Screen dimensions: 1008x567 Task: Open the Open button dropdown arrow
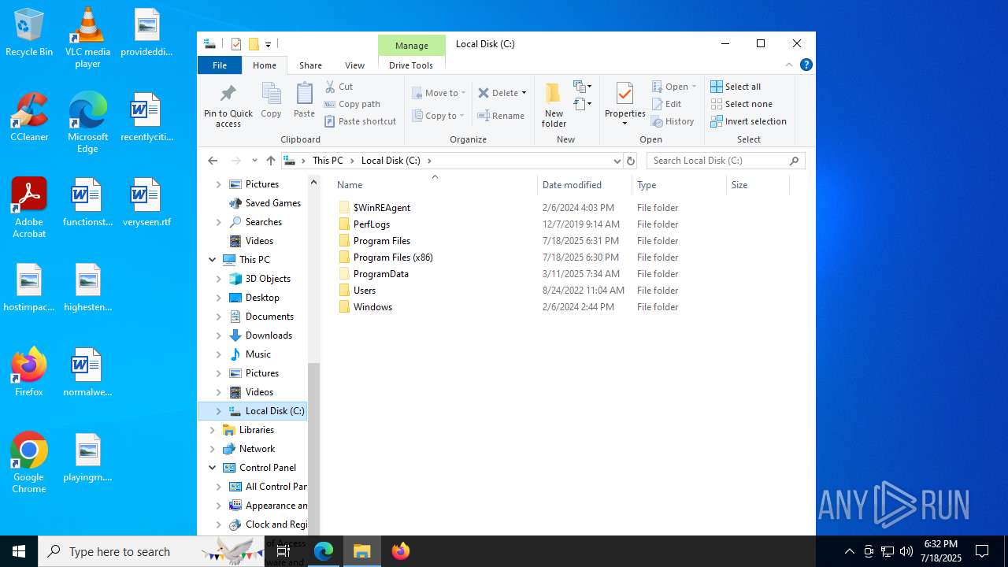coord(694,87)
